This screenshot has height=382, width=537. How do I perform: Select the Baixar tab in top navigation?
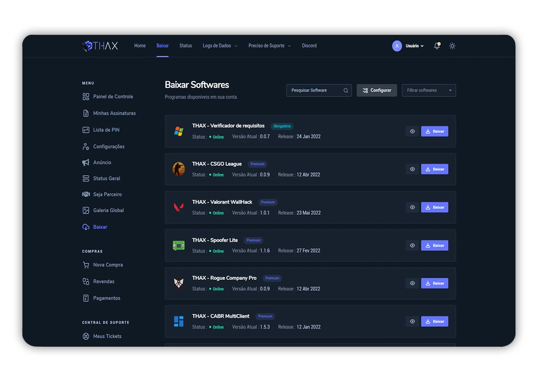coord(162,46)
